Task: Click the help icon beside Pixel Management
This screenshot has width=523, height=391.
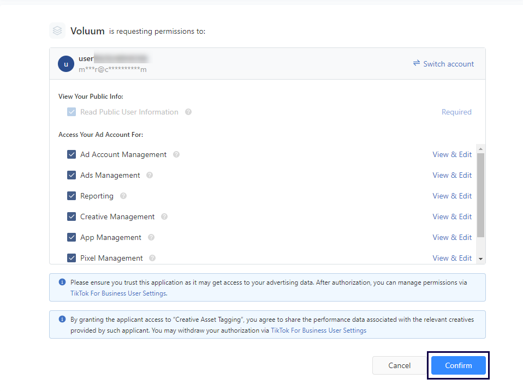Action: point(152,258)
